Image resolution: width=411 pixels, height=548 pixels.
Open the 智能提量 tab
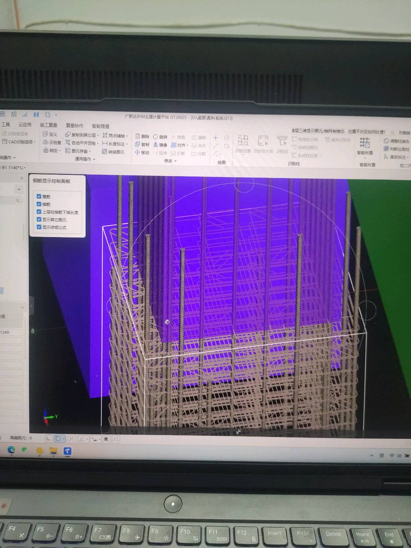click(100, 126)
